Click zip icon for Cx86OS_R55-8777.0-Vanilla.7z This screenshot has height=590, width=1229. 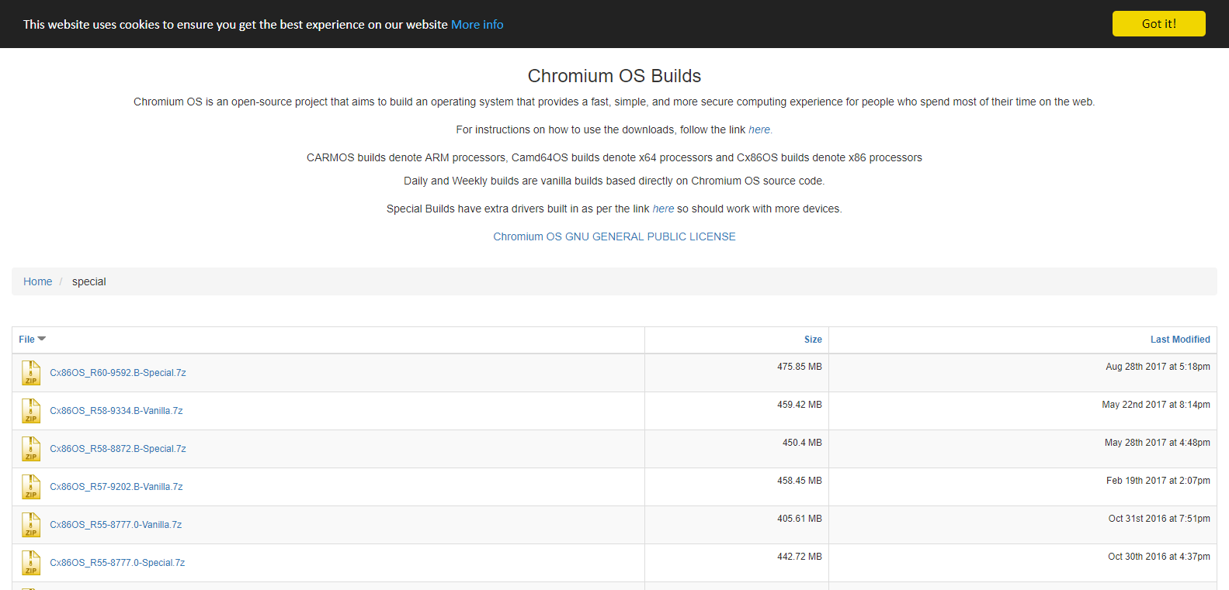[x=31, y=525]
